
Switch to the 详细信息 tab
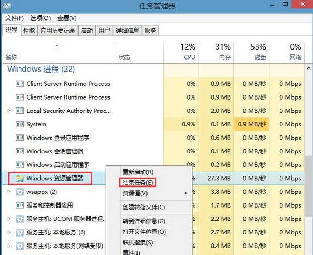tap(128, 31)
